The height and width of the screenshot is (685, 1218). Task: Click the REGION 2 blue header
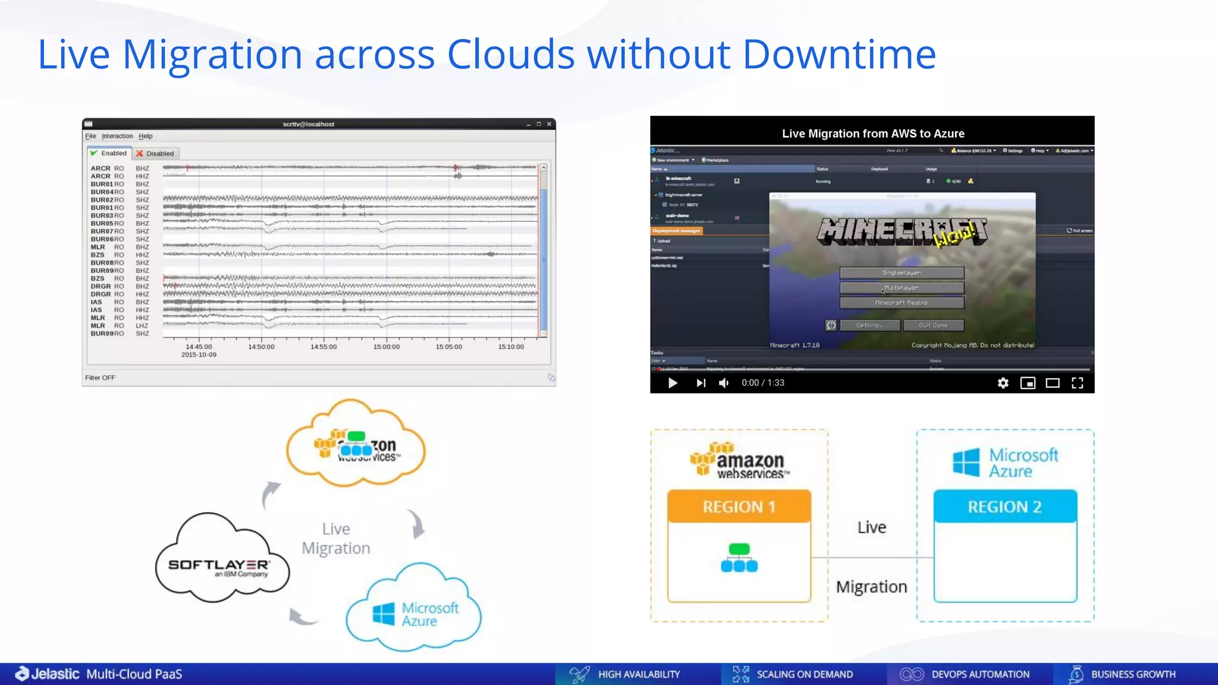coord(1005,507)
